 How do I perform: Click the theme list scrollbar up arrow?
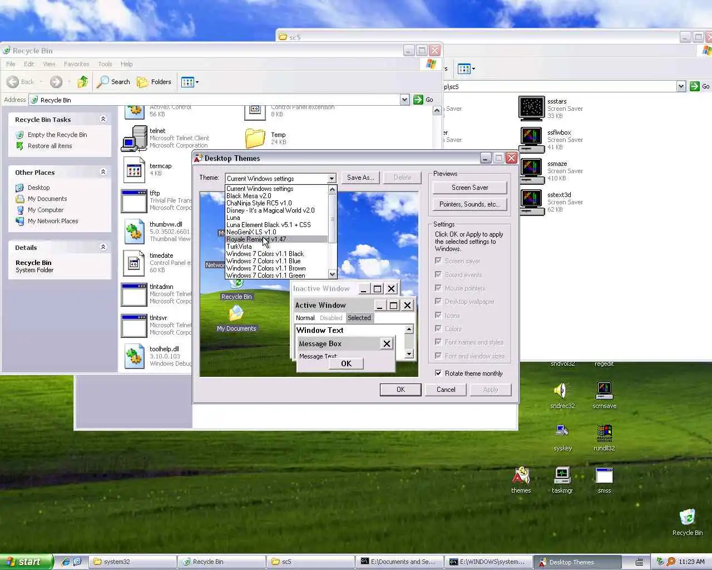[x=333, y=189]
